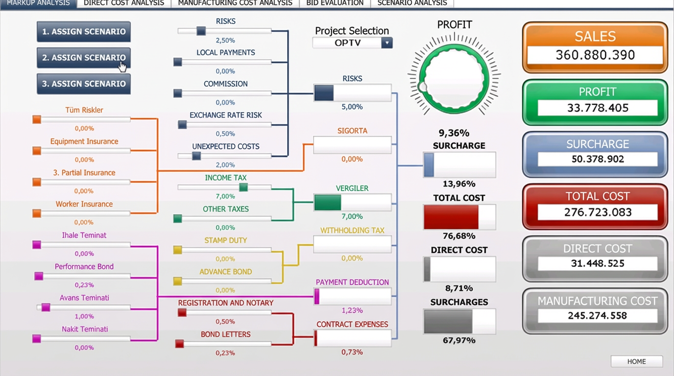Click the UNEXPECTED COSTS slider handle
This screenshot has width=674, height=376.
pos(196,156)
